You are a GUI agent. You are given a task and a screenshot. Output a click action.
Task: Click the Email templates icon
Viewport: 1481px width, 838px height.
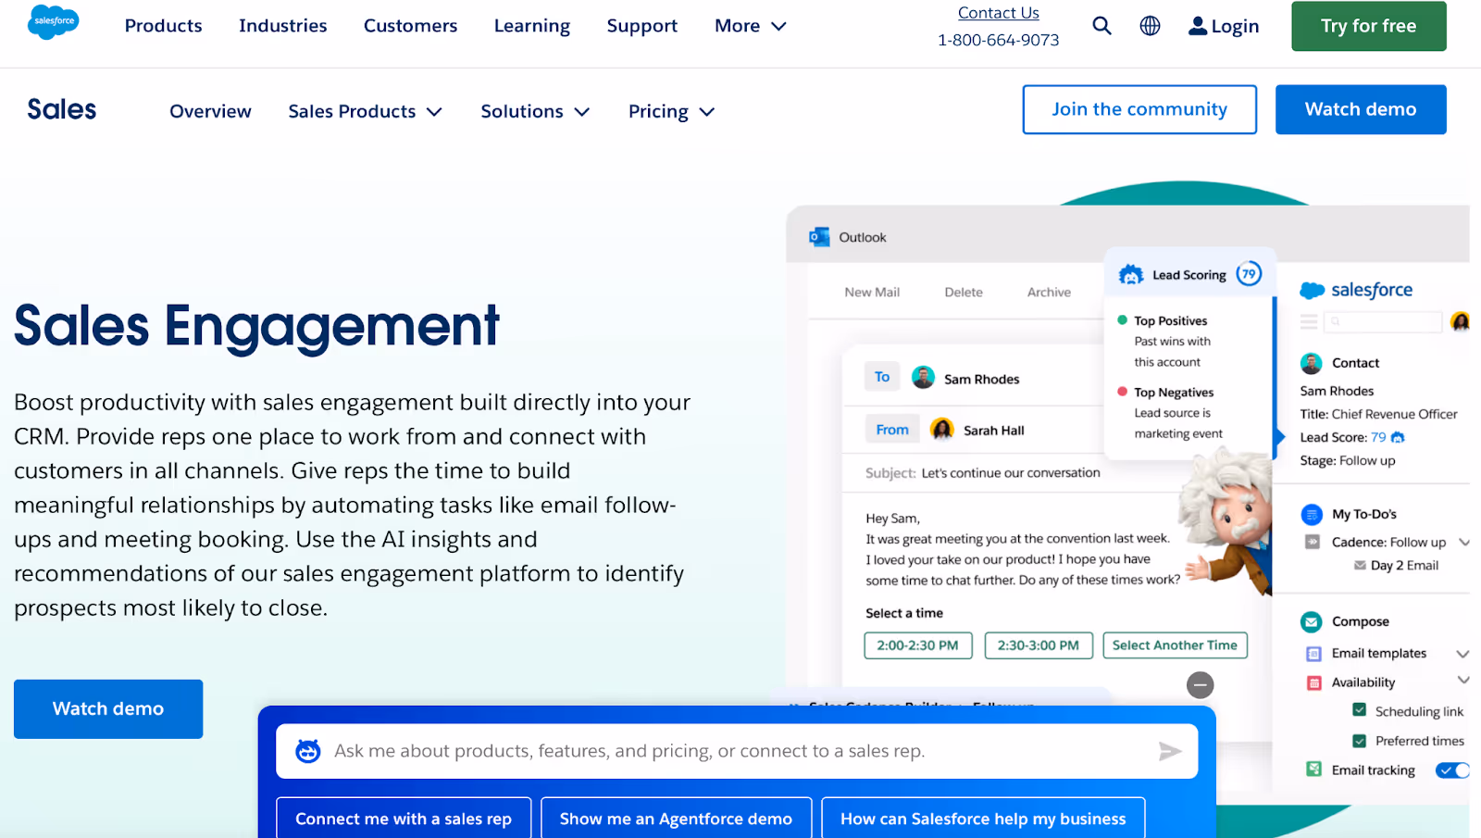(x=1313, y=654)
